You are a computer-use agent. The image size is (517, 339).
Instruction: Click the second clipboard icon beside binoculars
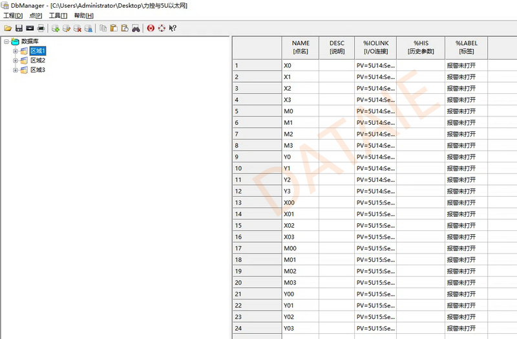(x=125, y=28)
